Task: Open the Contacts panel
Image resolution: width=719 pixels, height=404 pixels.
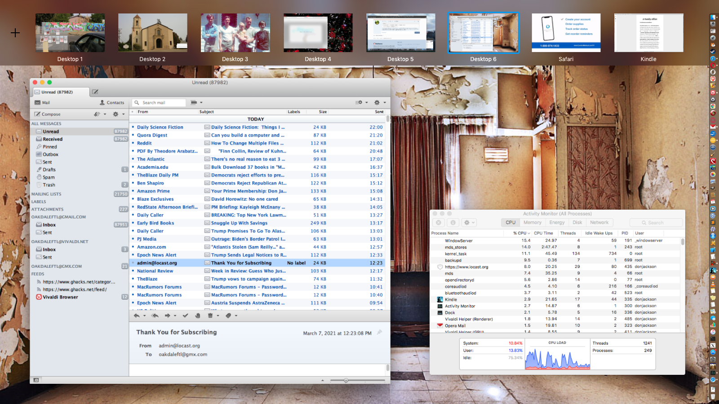Action: pos(112,102)
